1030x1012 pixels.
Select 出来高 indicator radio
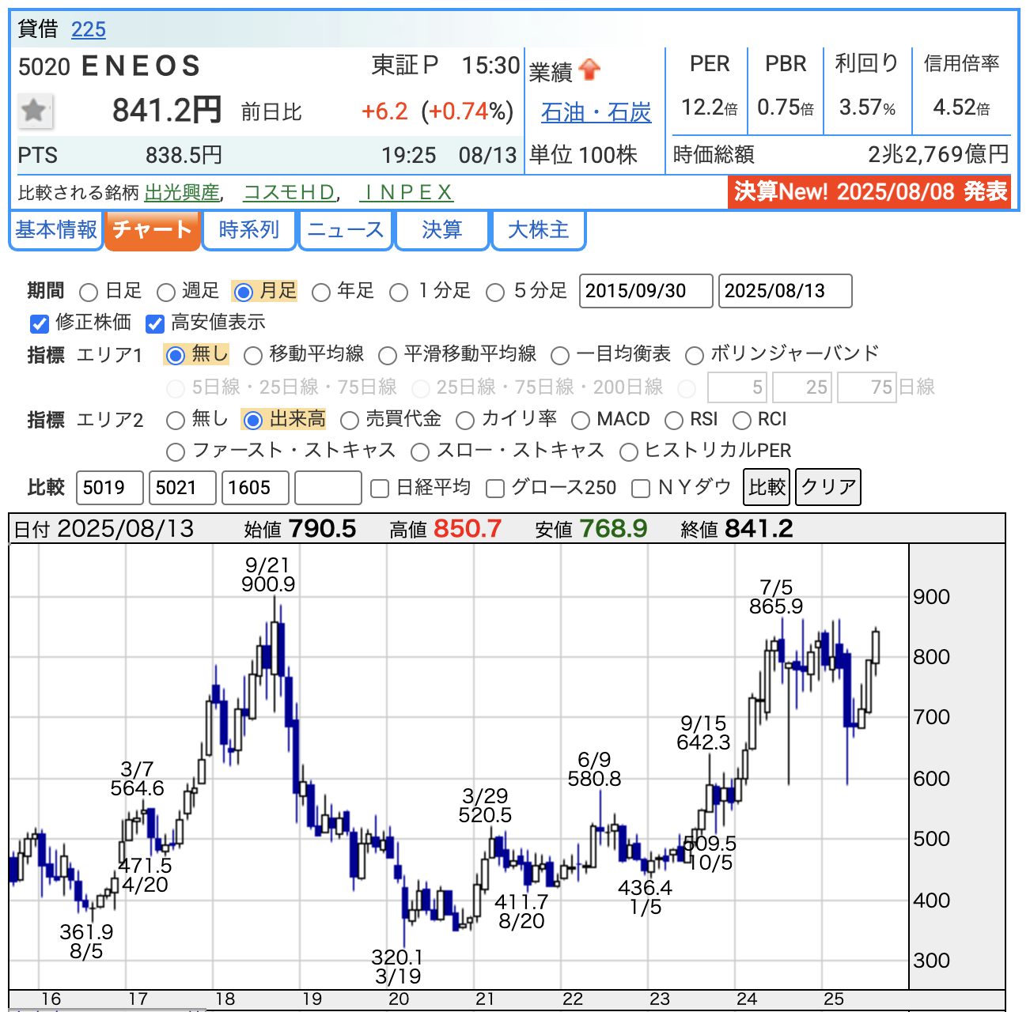click(x=253, y=421)
